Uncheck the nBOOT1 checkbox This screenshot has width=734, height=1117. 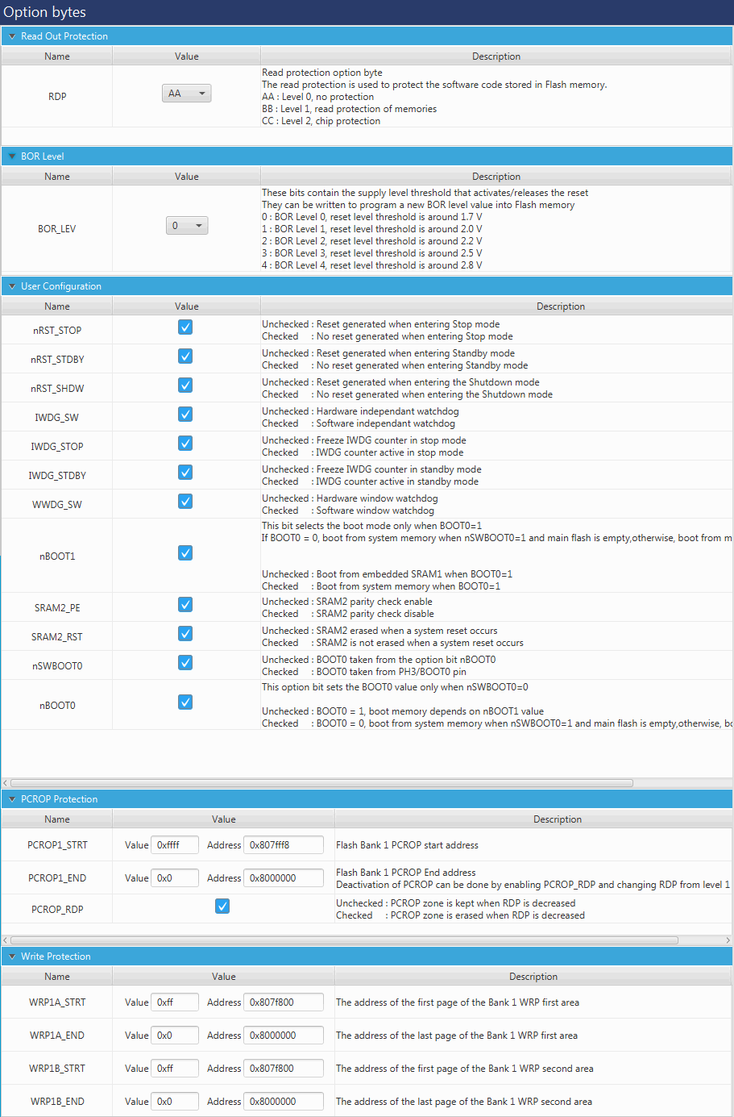[185, 553]
